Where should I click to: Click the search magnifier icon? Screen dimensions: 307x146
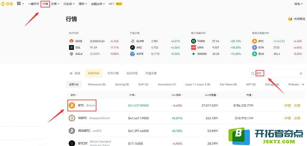click(253, 73)
